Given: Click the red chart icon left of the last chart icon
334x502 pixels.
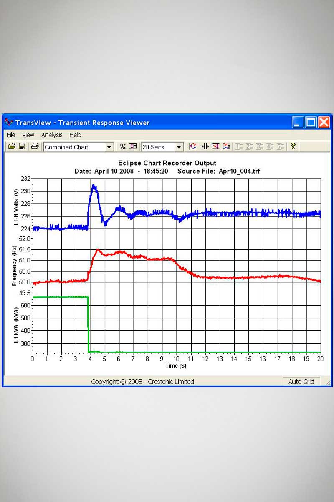Looking at the screenshot, I should (216, 146).
